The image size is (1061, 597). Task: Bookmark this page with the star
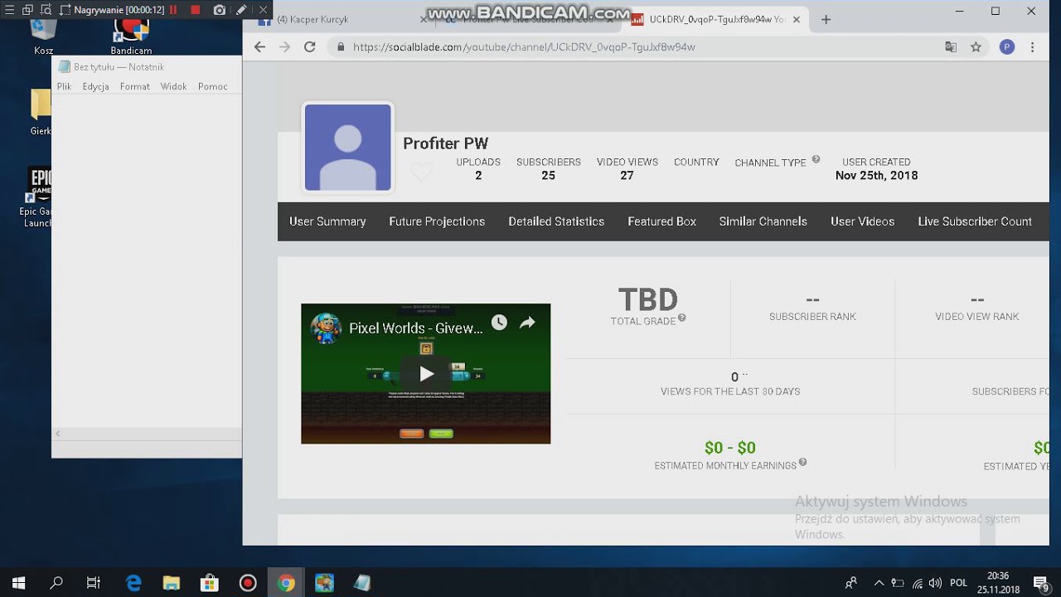click(x=976, y=47)
